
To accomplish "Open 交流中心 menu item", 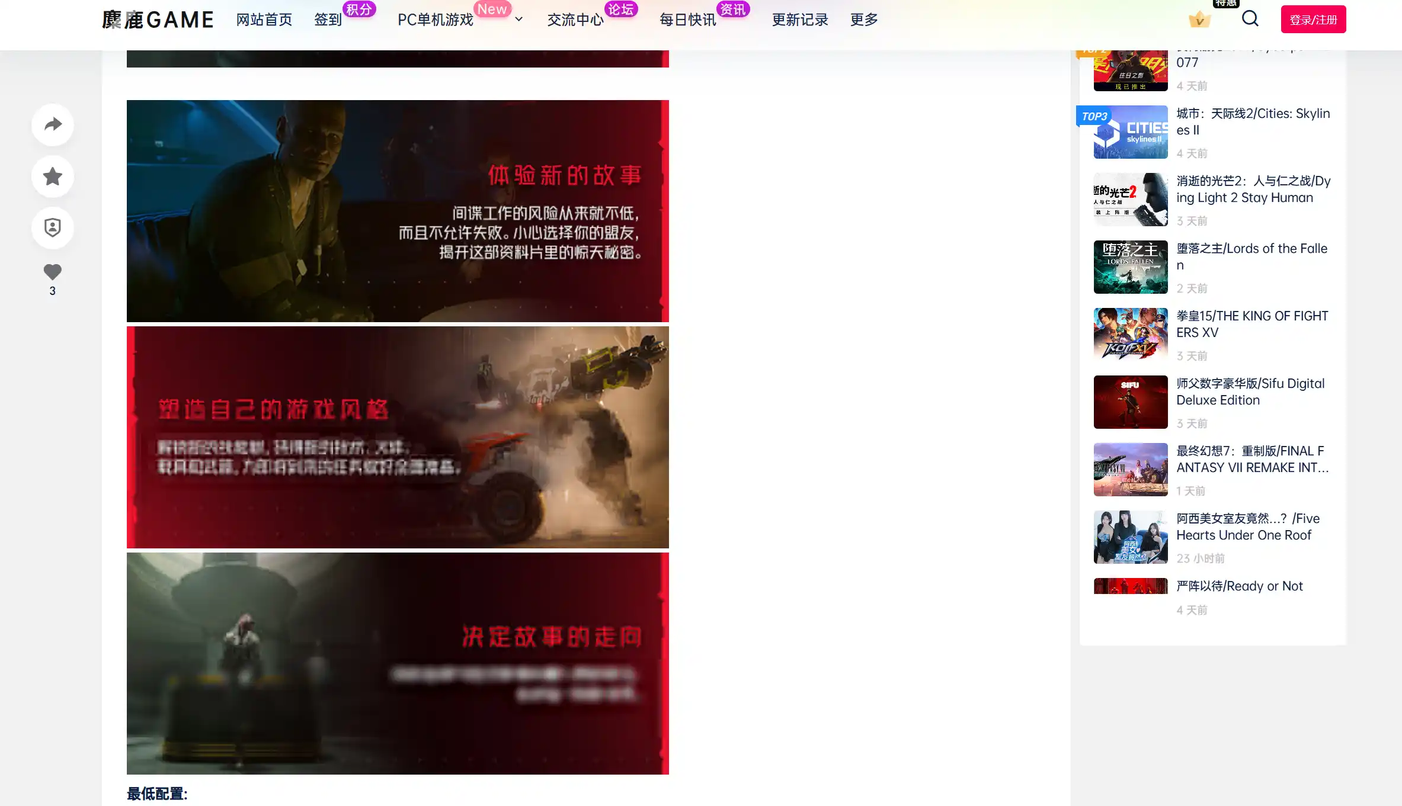I will pyautogui.click(x=575, y=20).
